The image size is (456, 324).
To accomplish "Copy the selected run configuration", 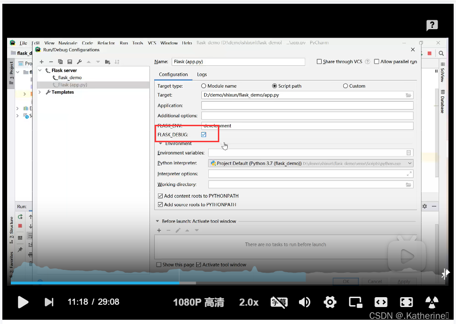I will [x=60, y=62].
